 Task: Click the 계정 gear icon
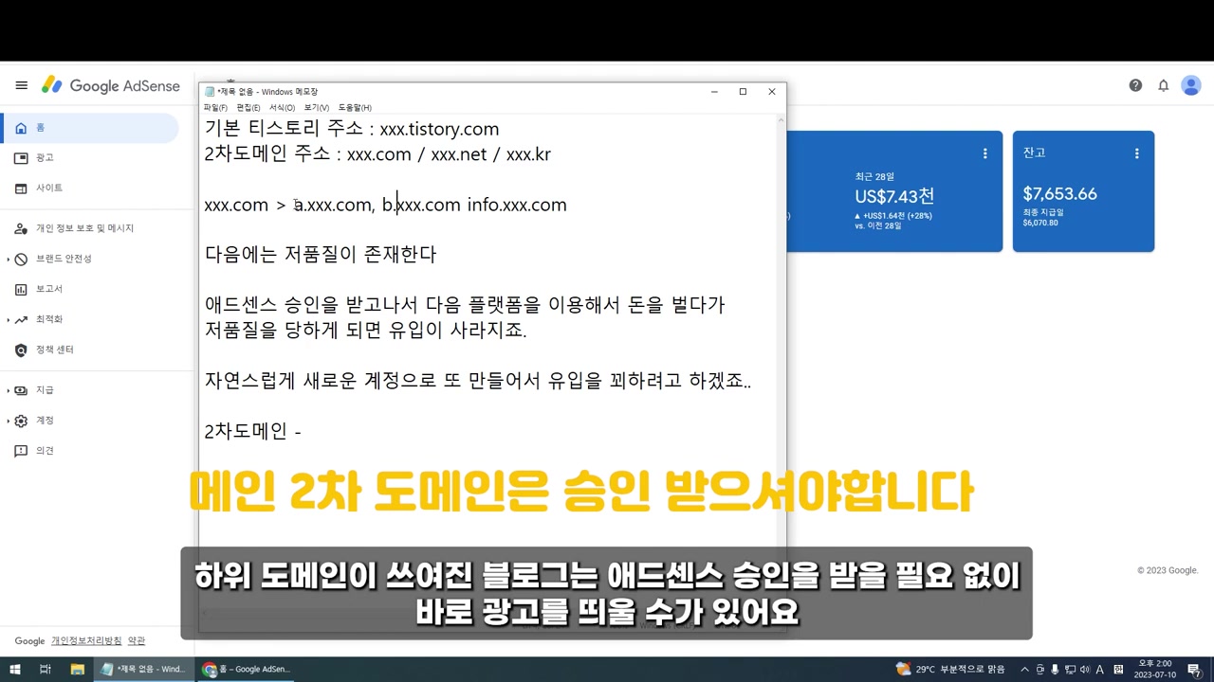click(21, 421)
